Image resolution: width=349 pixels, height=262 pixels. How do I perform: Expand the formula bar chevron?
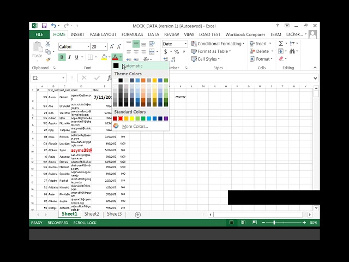point(315,78)
